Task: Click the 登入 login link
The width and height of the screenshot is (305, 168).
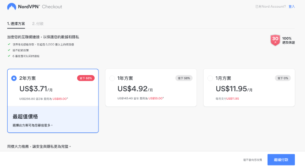Action: pos(291,7)
